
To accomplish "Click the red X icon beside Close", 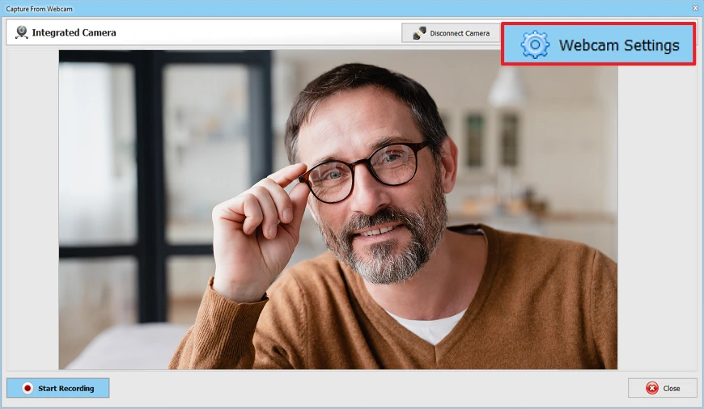I will pos(652,388).
